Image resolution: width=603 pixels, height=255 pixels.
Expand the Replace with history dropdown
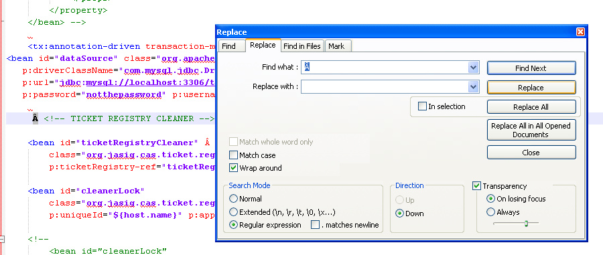coord(474,87)
